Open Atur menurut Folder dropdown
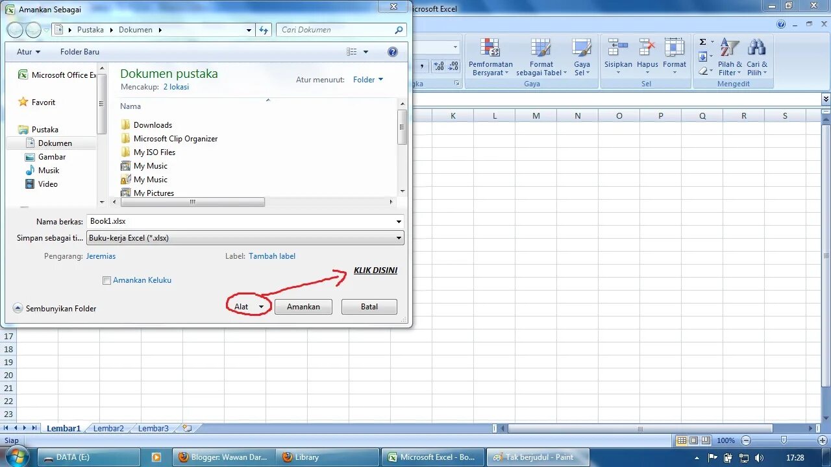 [x=368, y=80]
